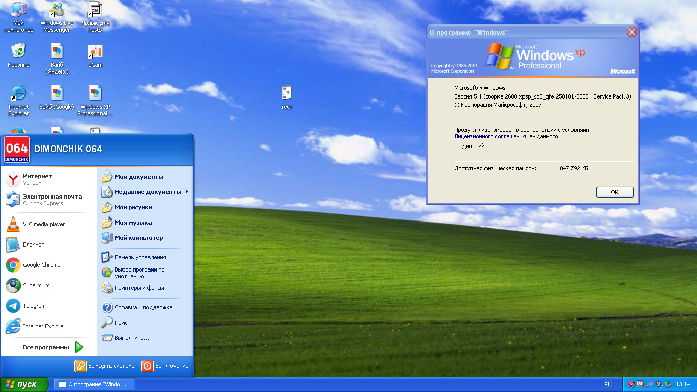Open the RU language selector in taskbar
This screenshot has height=392, width=697.
(x=608, y=384)
